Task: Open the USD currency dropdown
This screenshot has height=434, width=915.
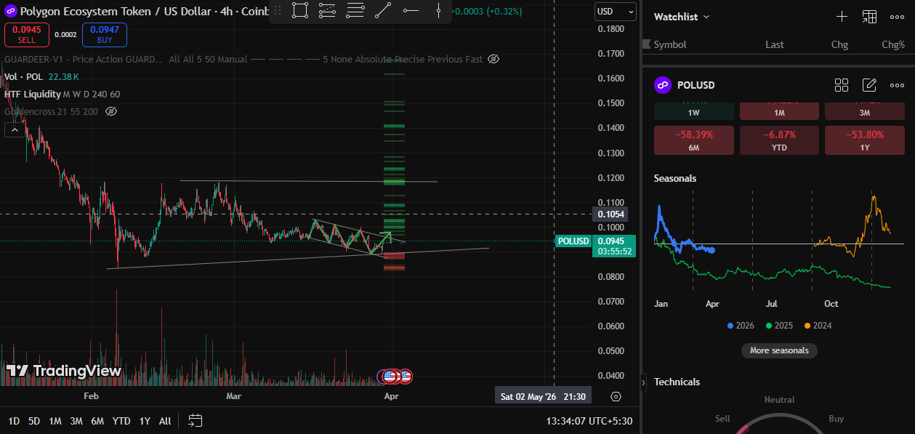Action: (x=613, y=12)
